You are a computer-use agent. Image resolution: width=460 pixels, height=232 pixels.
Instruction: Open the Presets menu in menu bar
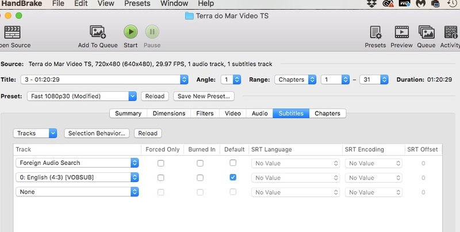point(137,4)
